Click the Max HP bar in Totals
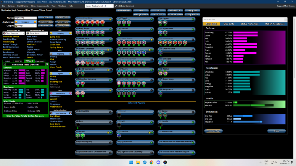The height and width of the screenshot is (166, 296). [253, 106]
